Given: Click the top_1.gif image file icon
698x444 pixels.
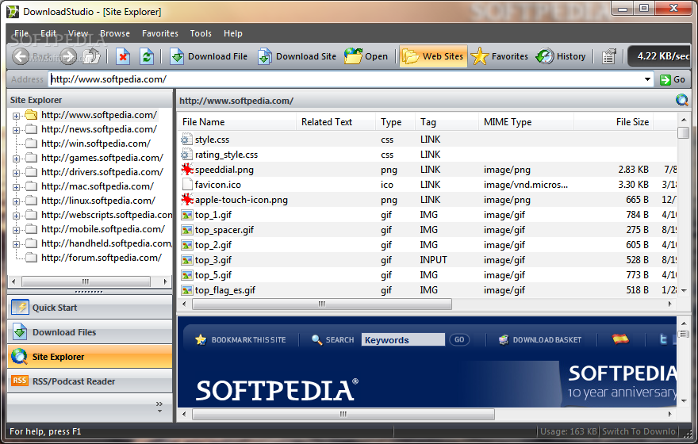Looking at the screenshot, I should [x=187, y=216].
